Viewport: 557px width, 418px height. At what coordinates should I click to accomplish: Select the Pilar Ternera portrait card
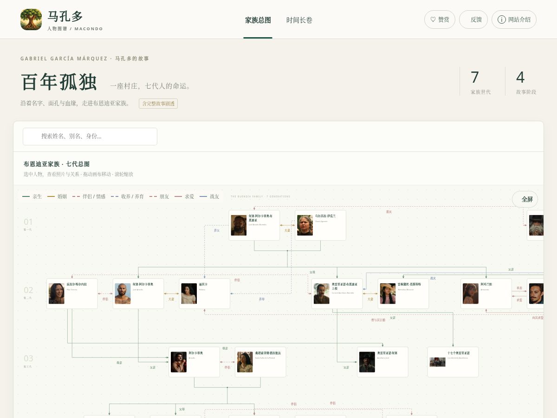click(72, 294)
